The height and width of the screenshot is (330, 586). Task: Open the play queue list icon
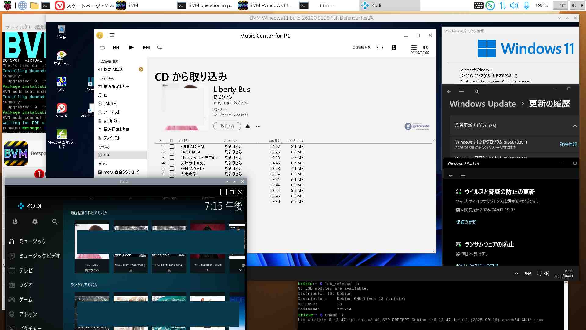pyautogui.click(x=413, y=47)
